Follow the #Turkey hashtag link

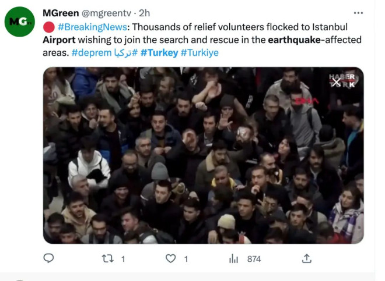[159, 53]
